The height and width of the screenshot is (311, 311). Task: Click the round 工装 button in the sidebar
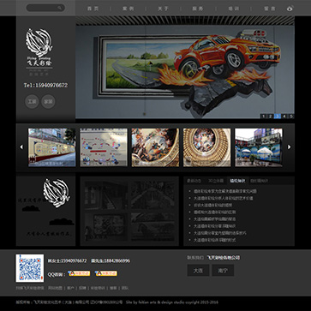coord(32,101)
